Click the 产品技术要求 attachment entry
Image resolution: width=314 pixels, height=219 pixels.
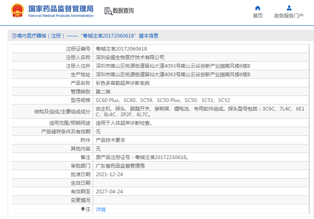tap(110, 140)
